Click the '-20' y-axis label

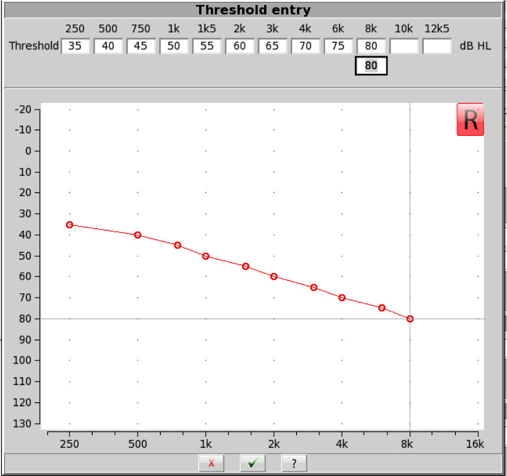pyautogui.click(x=23, y=109)
